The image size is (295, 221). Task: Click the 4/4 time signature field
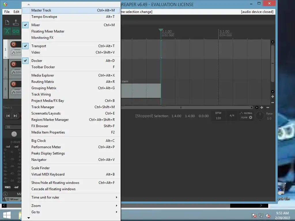click(x=232, y=116)
